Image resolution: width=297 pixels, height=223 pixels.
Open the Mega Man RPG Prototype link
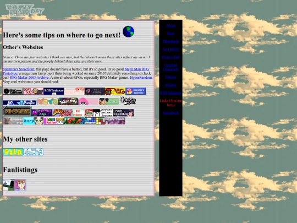(136, 69)
